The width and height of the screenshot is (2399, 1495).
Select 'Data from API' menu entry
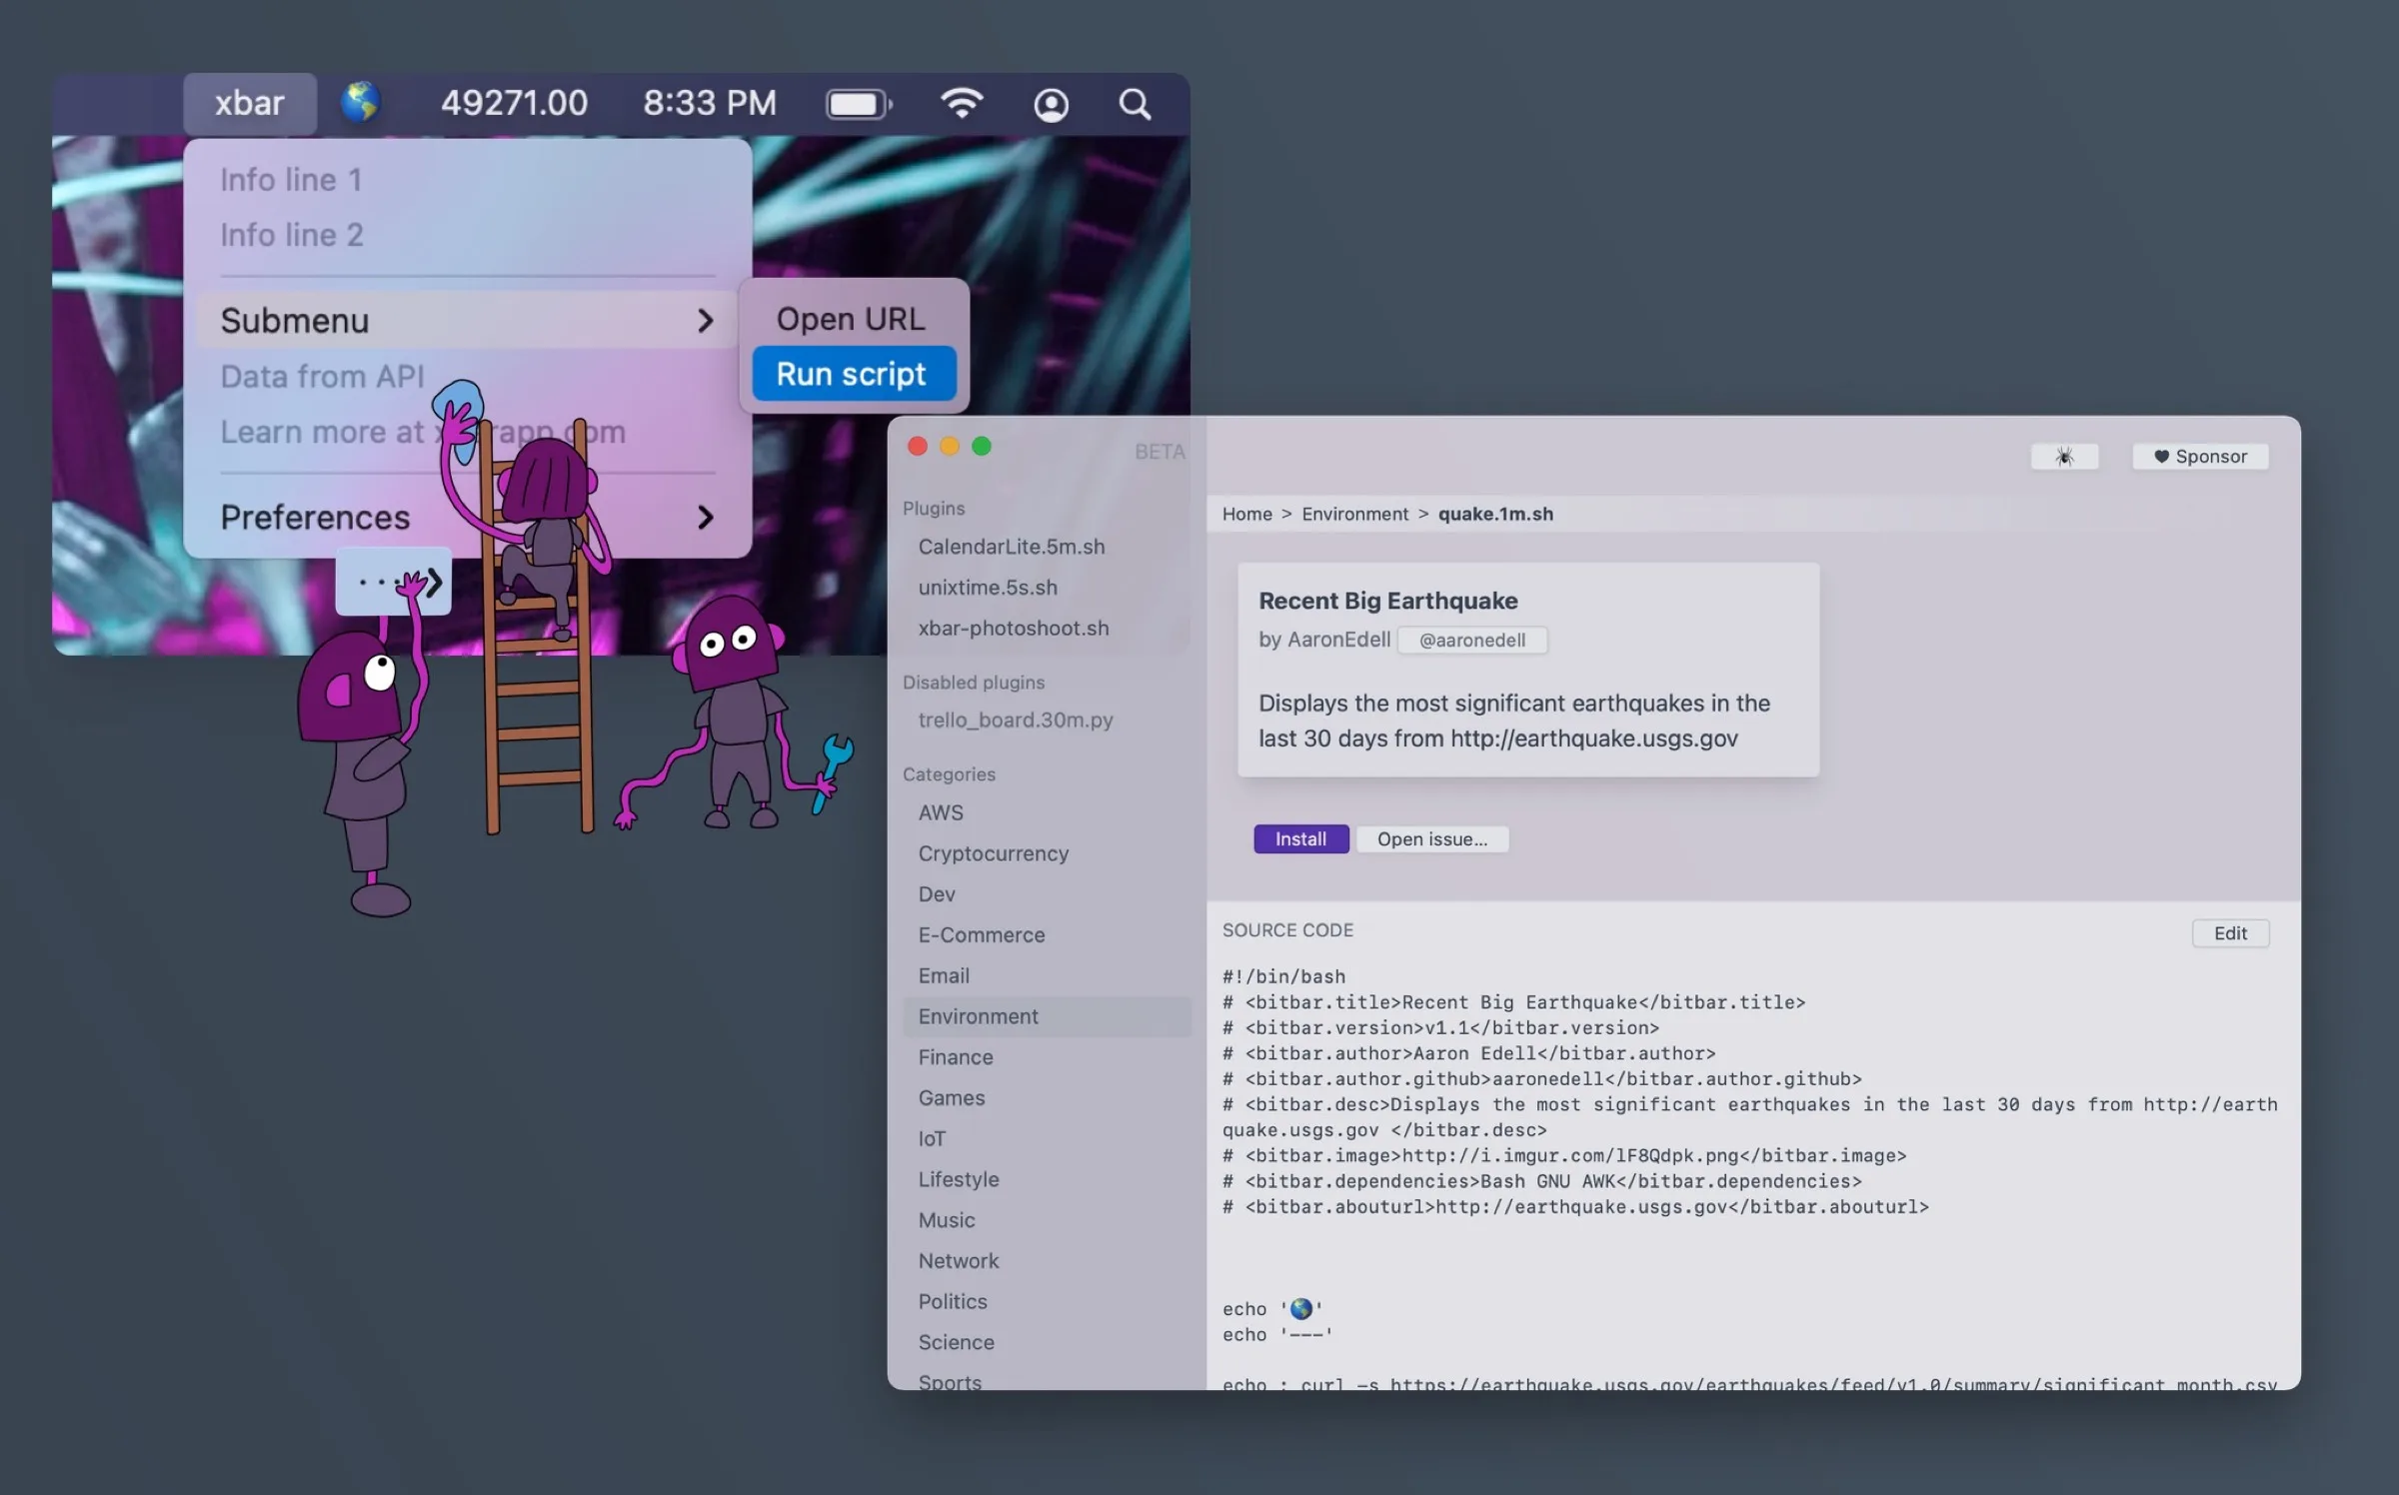pos(322,376)
